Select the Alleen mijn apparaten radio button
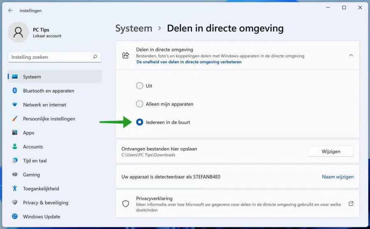 point(139,104)
